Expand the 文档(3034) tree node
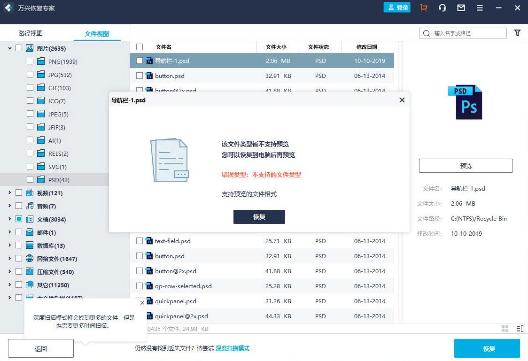The height and width of the screenshot is (361, 528). click(10, 219)
